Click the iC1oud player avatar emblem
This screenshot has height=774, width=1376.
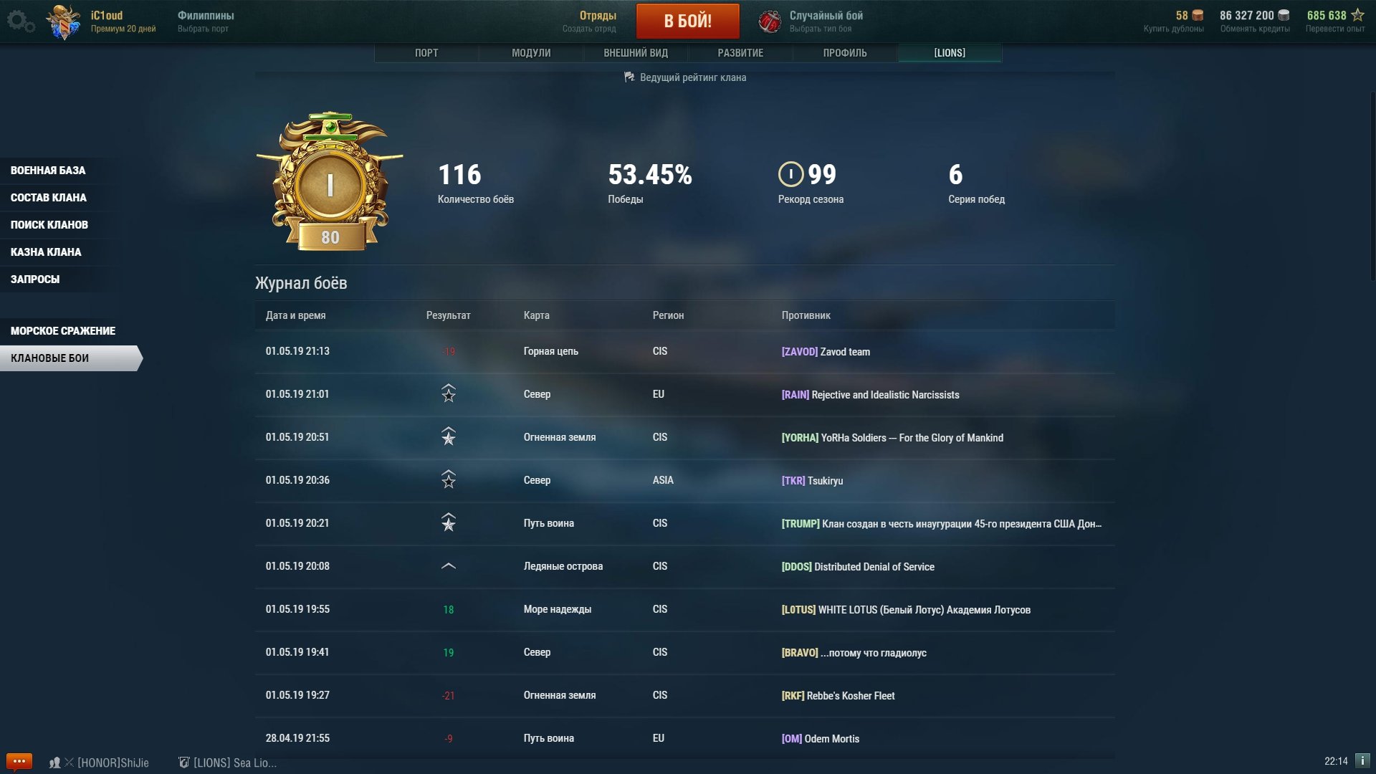[63, 21]
